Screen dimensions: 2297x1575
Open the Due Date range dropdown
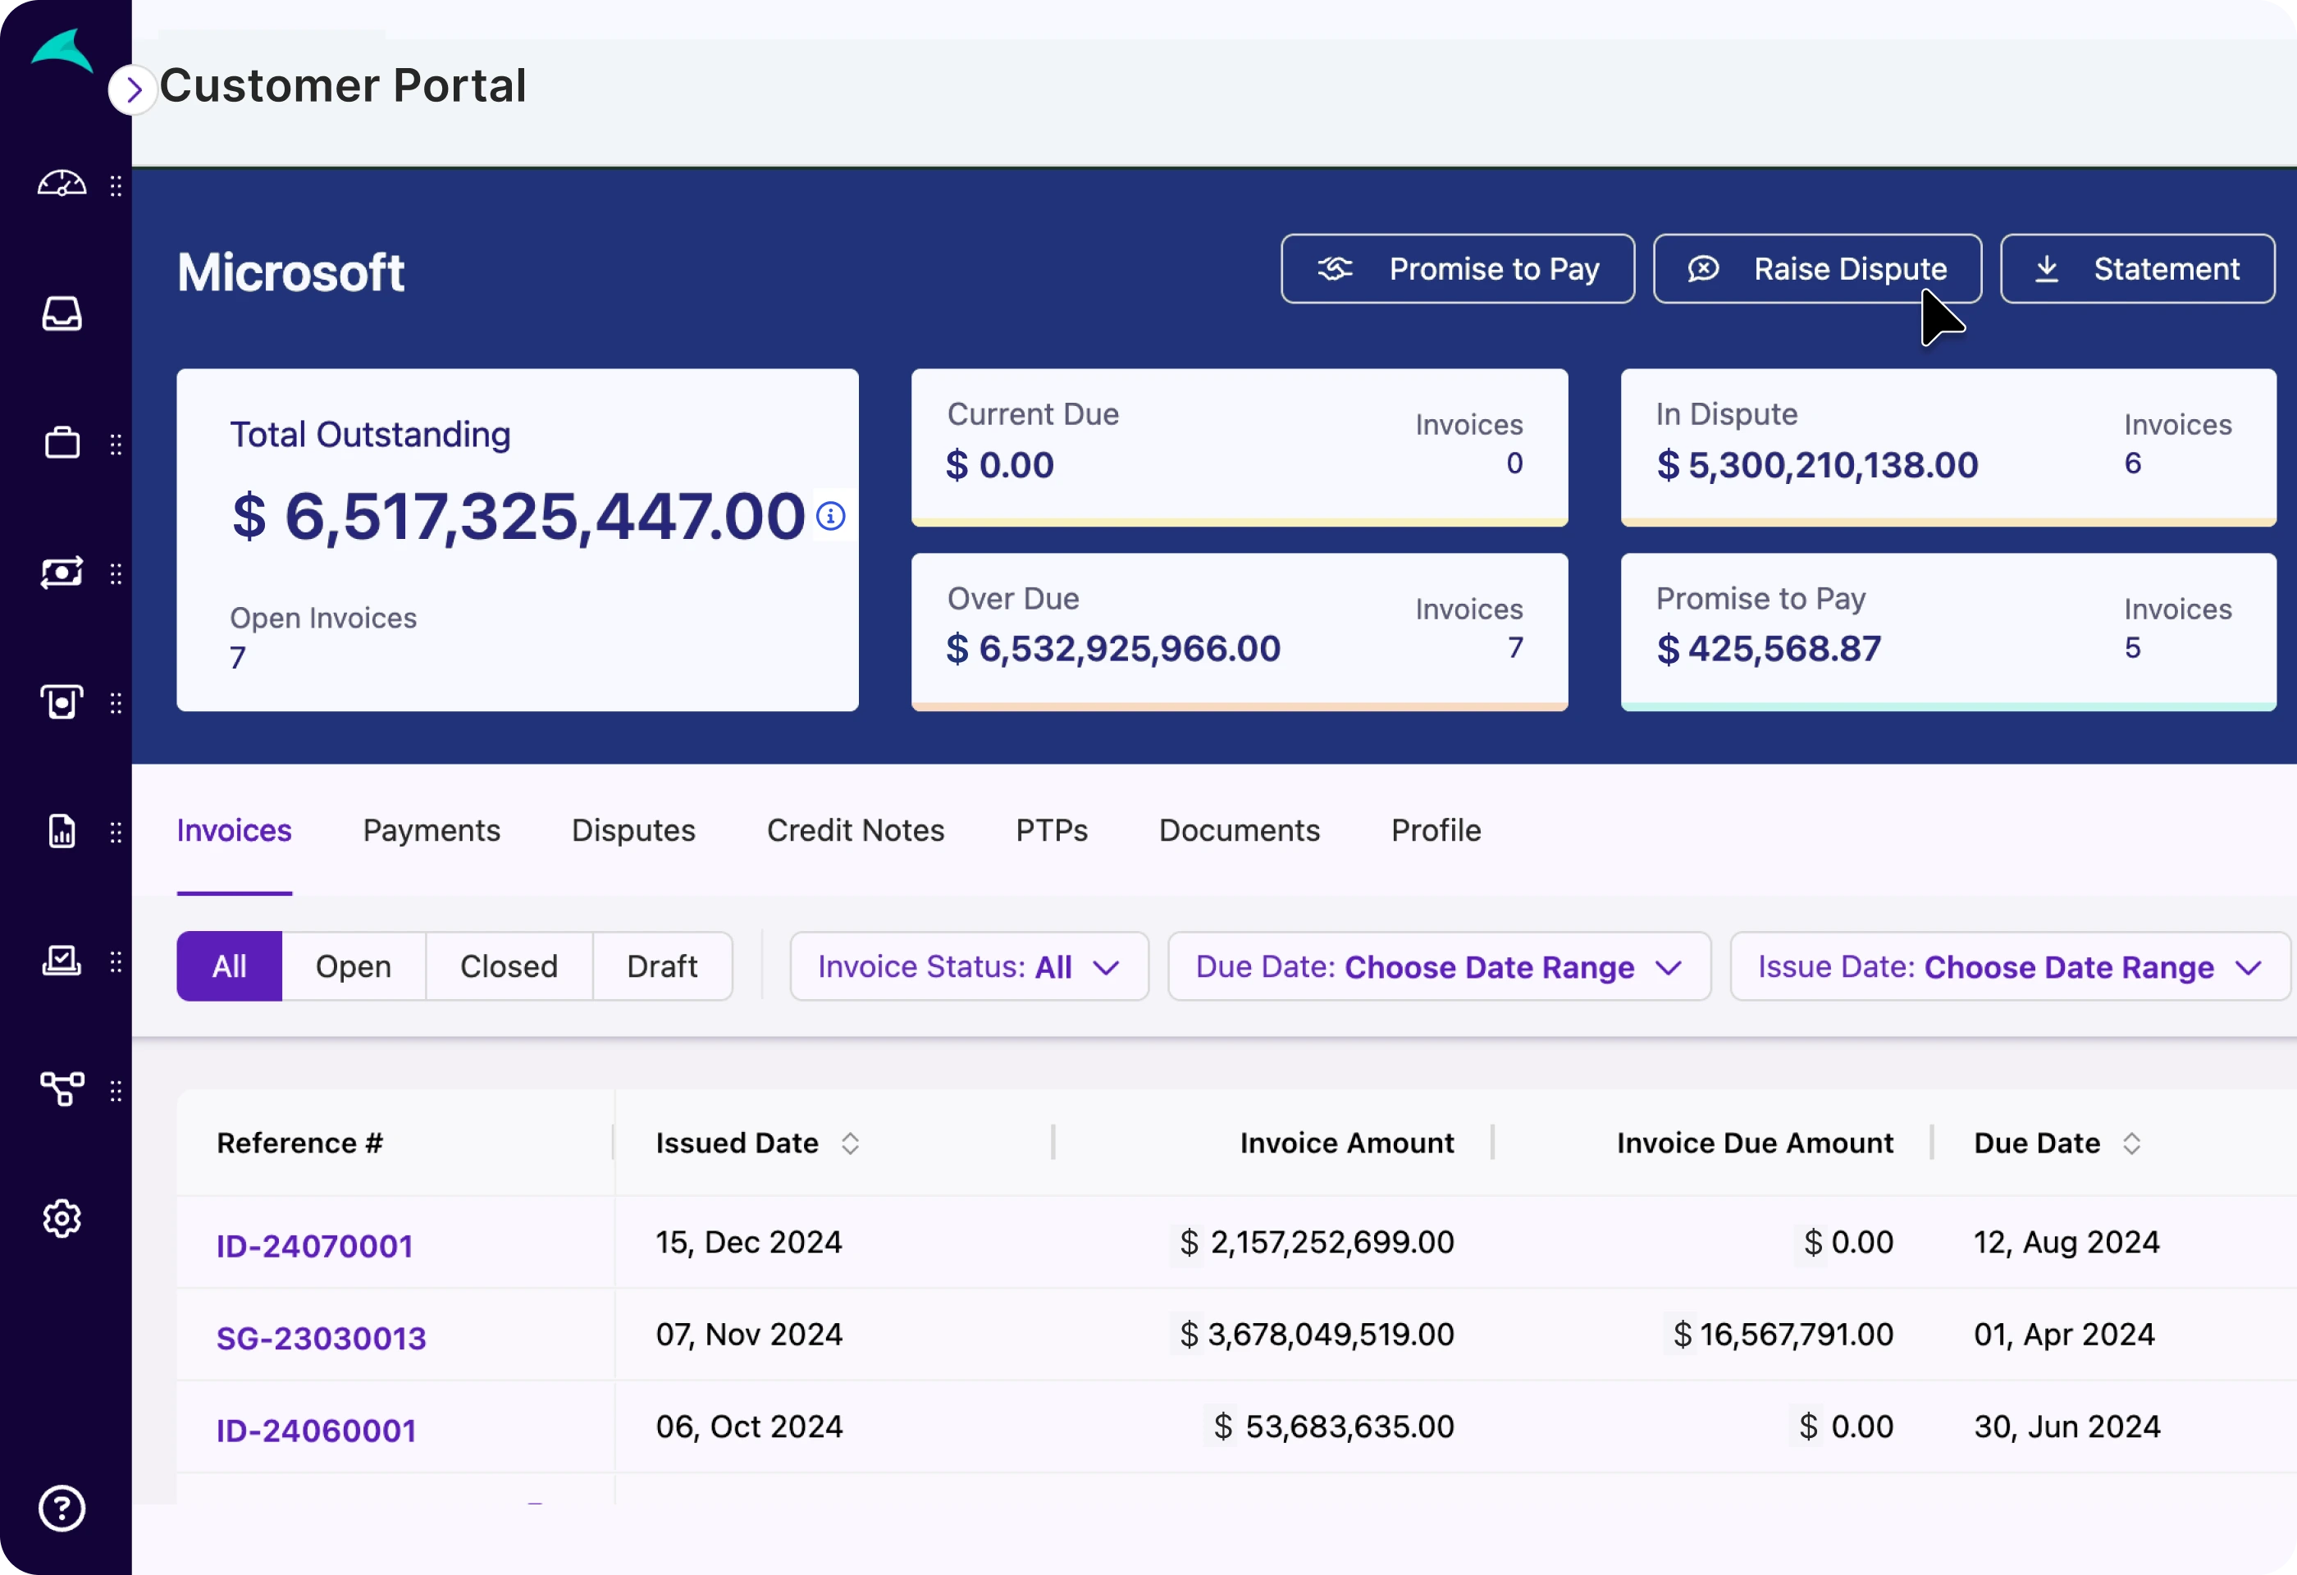tap(1438, 966)
